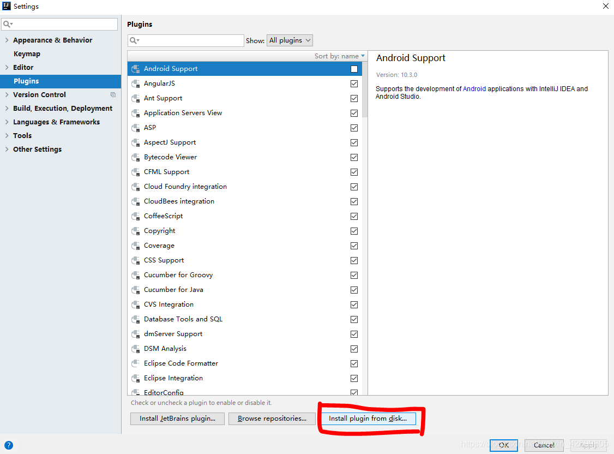Click the CoffeeScript plugin icon
614x454 pixels.
tap(136, 216)
